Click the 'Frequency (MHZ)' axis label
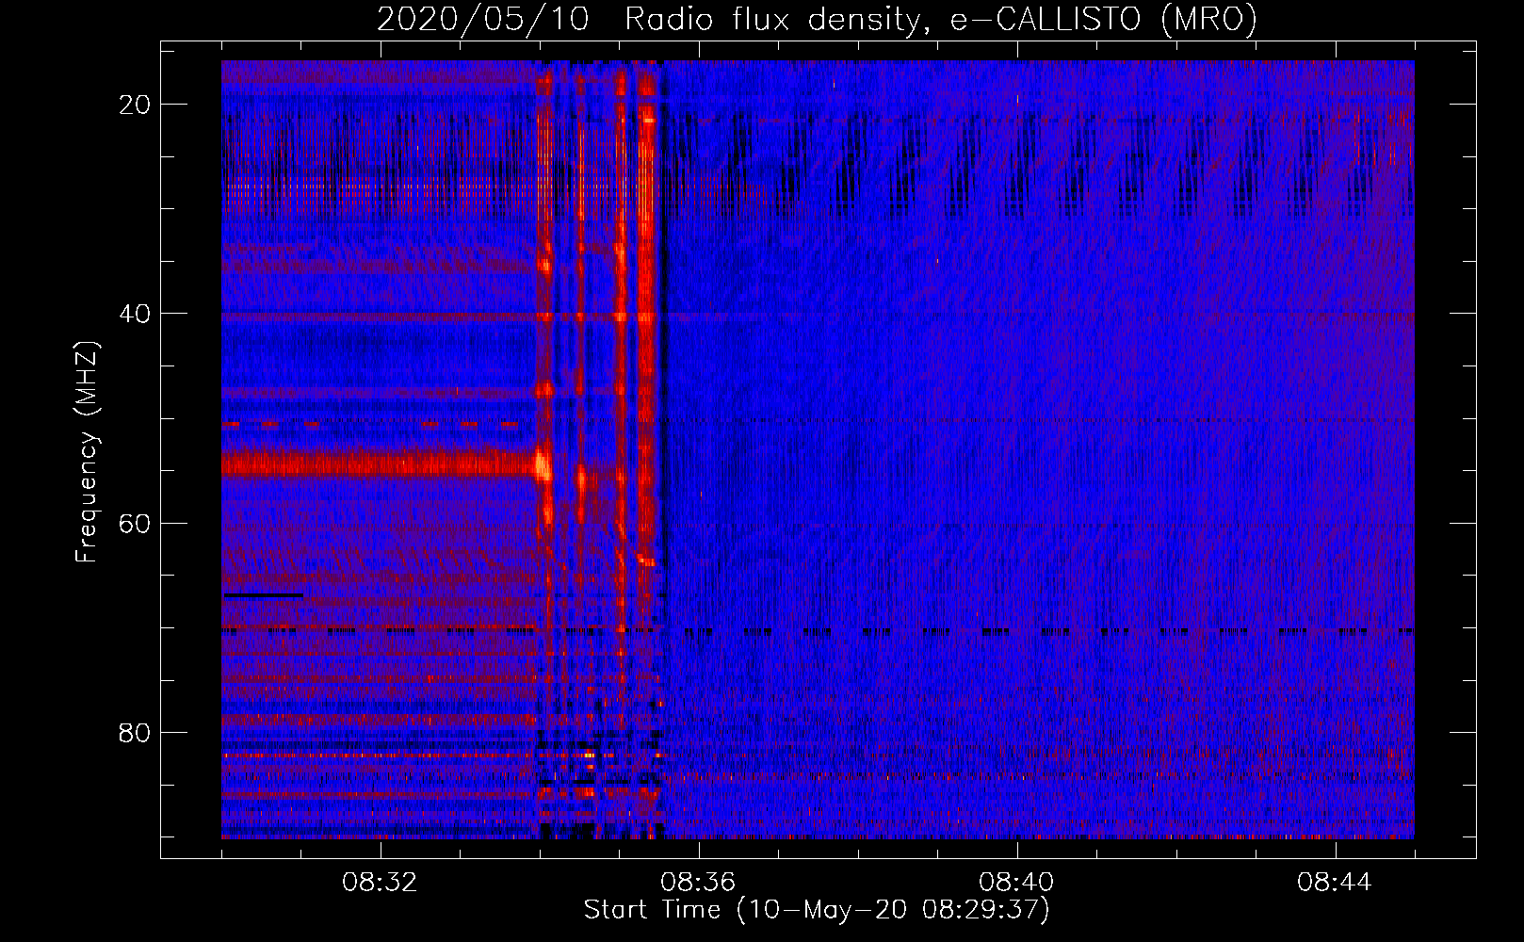Screen dimensions: 1524x942 (87, 452)
